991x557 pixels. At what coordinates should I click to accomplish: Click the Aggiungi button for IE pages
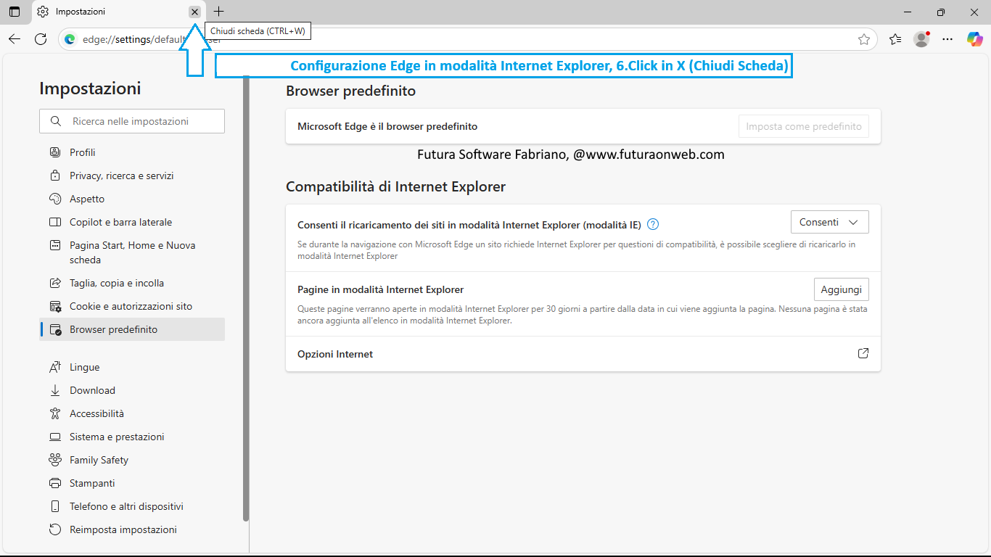[841, 289]
